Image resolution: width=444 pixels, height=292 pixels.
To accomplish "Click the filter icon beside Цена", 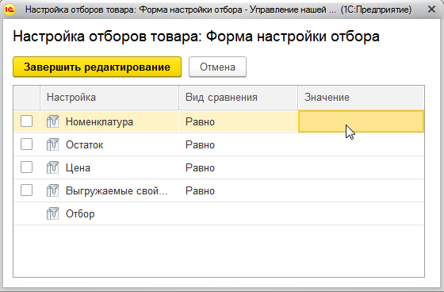I will (x=52, y=167).
